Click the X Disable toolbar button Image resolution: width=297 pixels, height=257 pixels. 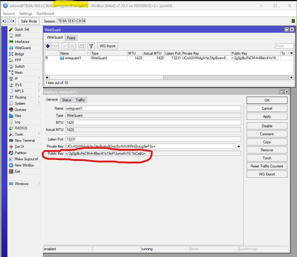[73, 46]
